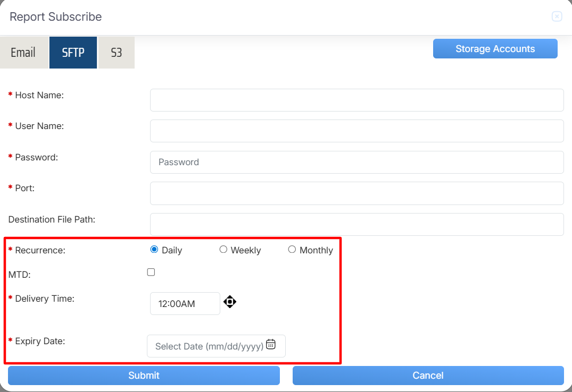The width and height of the screenshot is (572, 392).
Task: Open Storage Accounts
Action: tap(495, 49)
